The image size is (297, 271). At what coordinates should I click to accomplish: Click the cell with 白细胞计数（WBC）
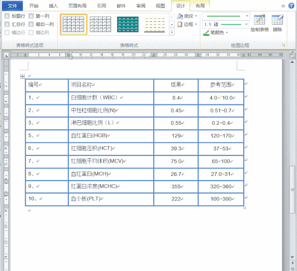click(111, 98)
